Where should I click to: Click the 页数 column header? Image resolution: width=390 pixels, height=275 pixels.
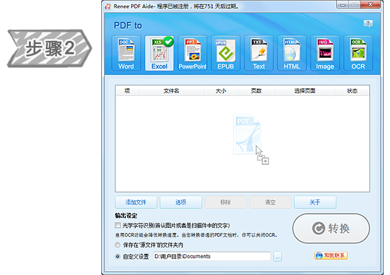256,91
